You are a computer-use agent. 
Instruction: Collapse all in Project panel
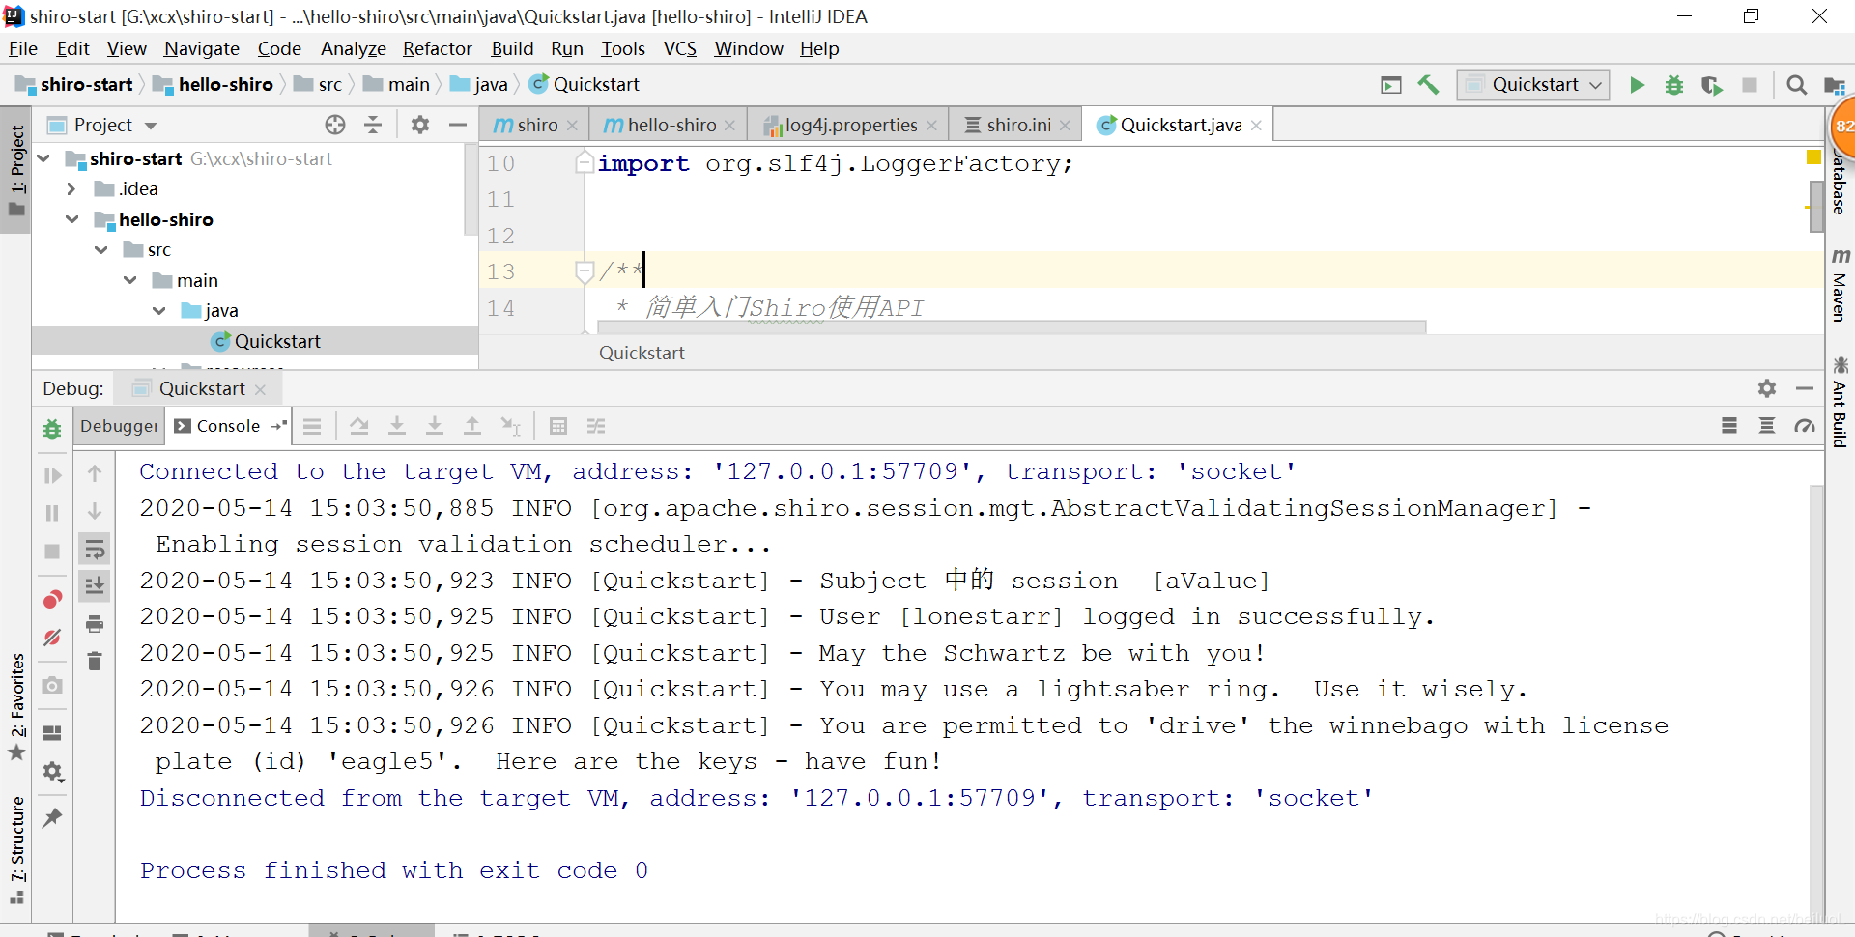pyautogui.click(x=373, y=125)
